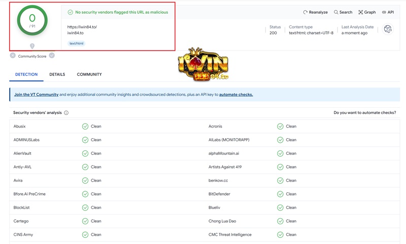Click the Security vendors' analysis heading
The width and height of the screenshot is (406, 244).
38,112
